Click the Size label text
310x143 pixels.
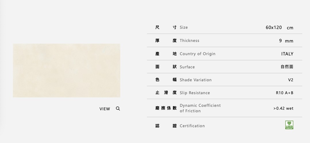[x=184, y=27]
